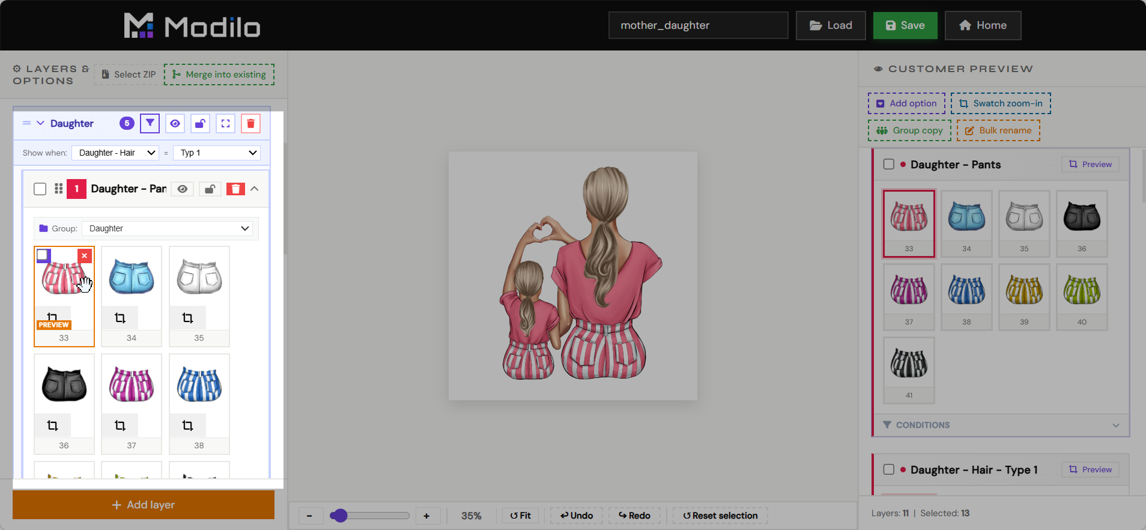This screenshot has height=530, width=1146.
Task: Collapse the Daughter - Pants layer with up chevron
Action: point(255,189)
